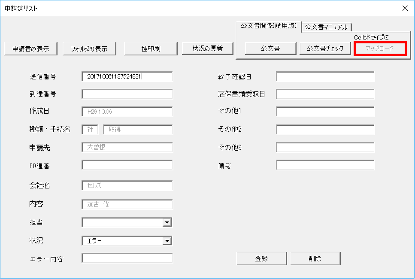Expand the 担当 dropdown arrow
Screen dimensions: 415x279
(167, 222)
